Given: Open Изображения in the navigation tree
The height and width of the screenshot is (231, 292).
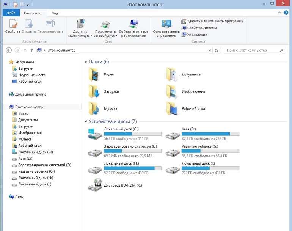Looking at the screenshot, I should pos(30,133).
